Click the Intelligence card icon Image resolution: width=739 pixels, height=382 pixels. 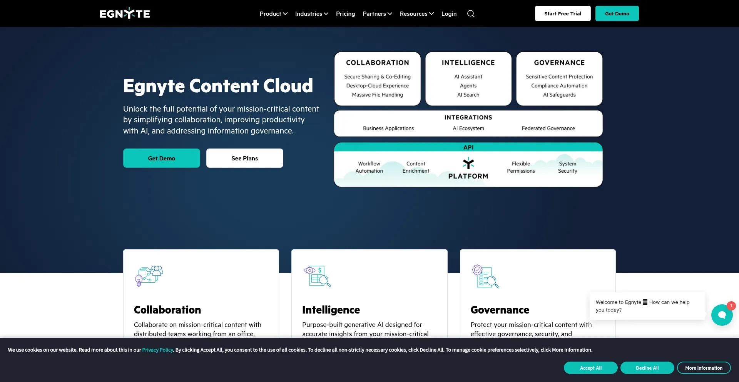point(317,276)
